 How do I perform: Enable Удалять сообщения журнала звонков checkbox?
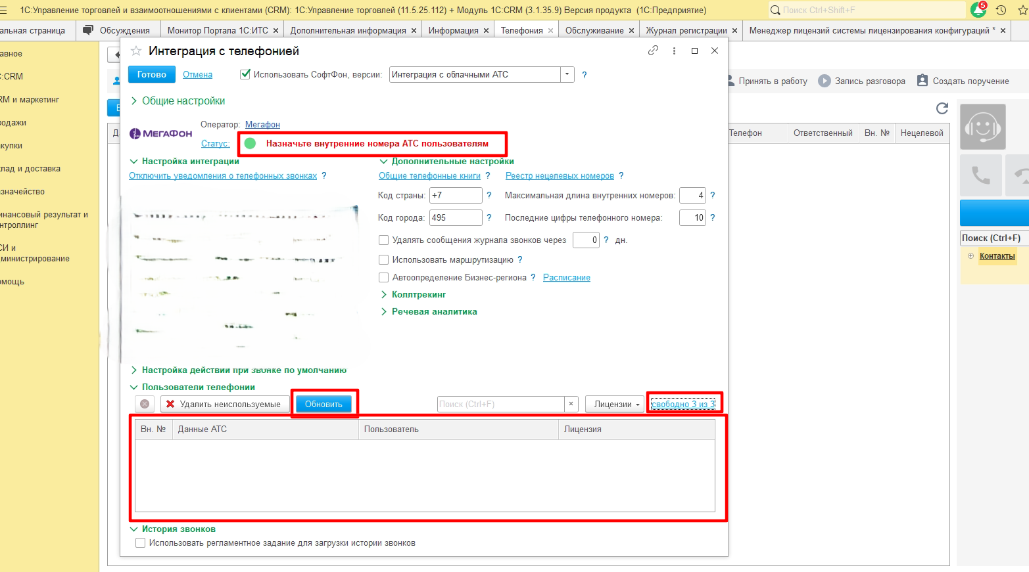[x=383, y=240]
